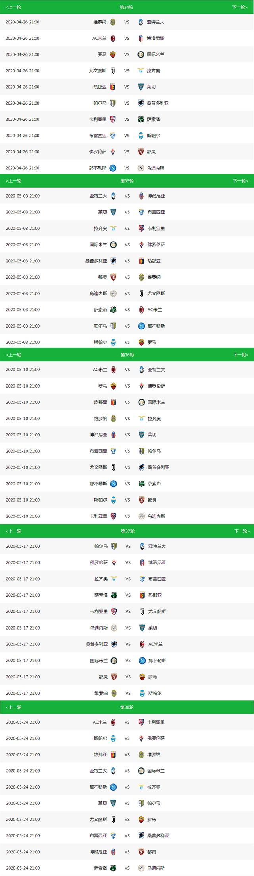Select the 第38轮 round title
254x876 pixels.
[127, 707]
